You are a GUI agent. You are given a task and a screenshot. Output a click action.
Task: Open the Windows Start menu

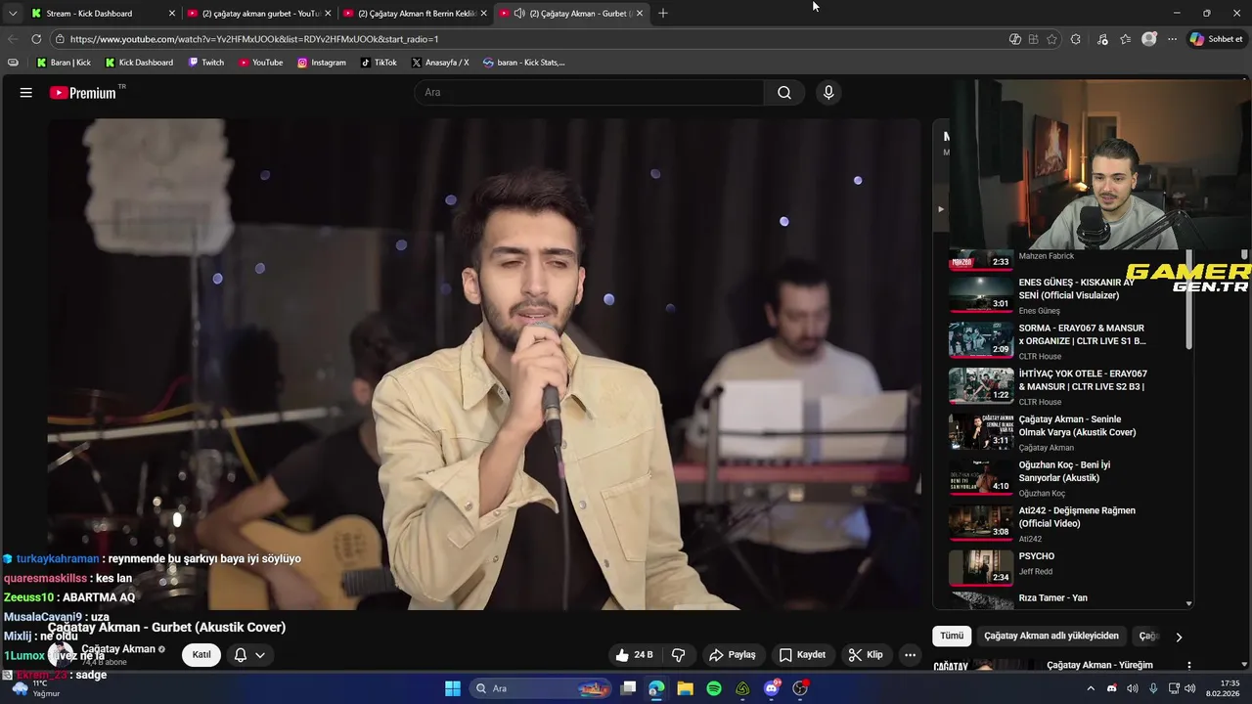pos(453,688)
